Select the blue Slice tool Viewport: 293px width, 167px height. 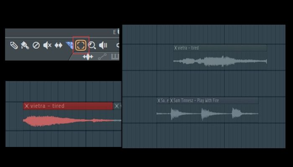pyautogui.click(x=69, y=45)
